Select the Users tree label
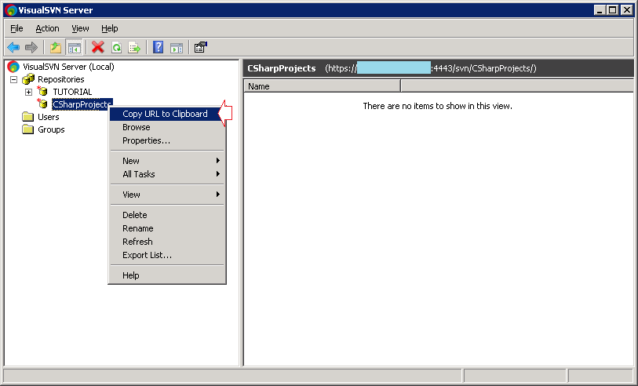The image size is (638, 386). coord(49,117)
